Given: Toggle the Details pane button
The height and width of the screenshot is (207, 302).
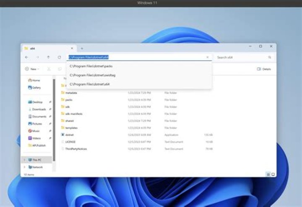Looking at the screenshot, I should (264, 69).
